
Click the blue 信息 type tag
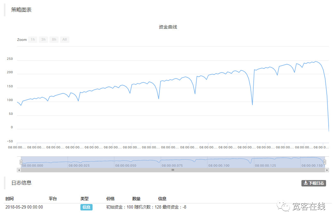pos(86,207)
